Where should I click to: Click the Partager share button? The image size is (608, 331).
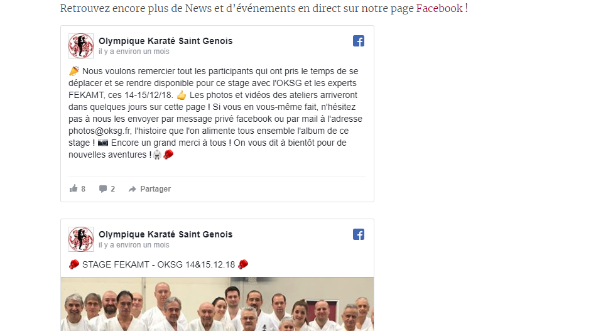[x=149, y=189]
